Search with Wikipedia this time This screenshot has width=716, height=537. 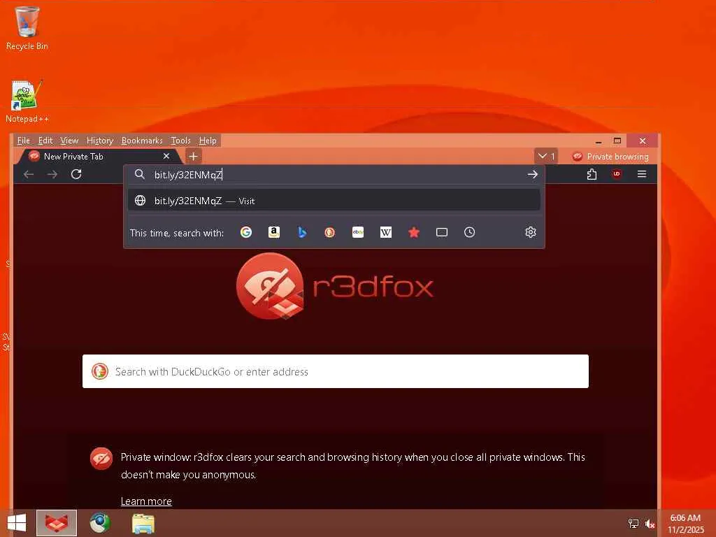click(386, 232)
